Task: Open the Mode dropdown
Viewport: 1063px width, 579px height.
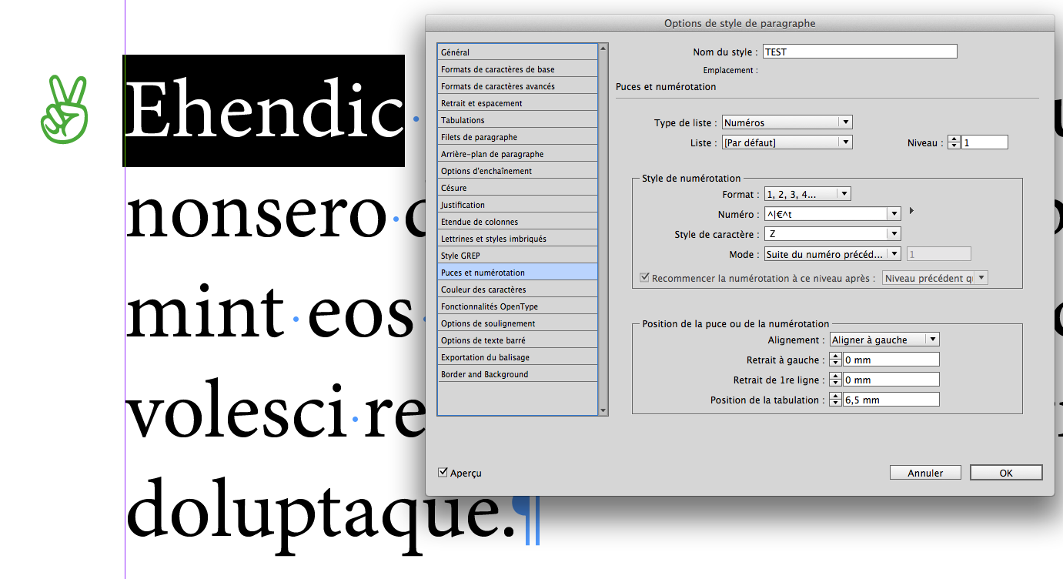Action: pos(832,254)
